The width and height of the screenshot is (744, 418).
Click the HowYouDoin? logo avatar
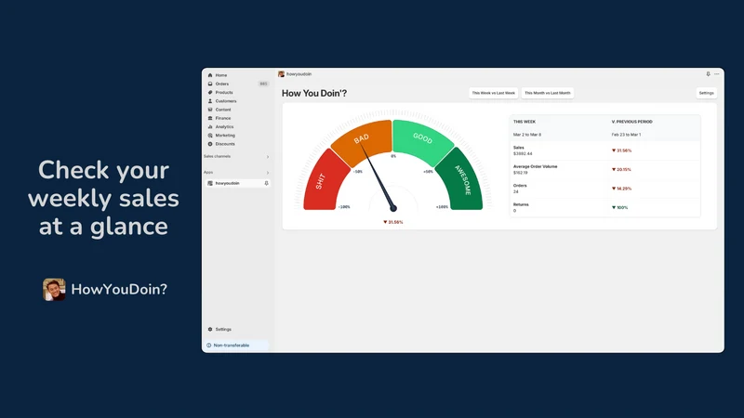pos(54,290)
